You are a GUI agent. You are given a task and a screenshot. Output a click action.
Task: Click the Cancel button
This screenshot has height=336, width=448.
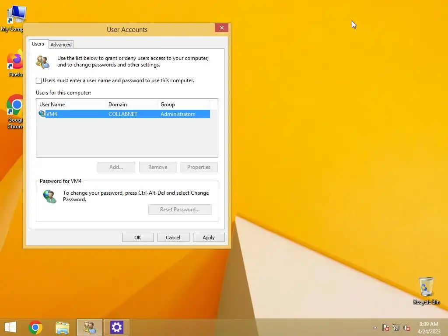pos(173,238)
